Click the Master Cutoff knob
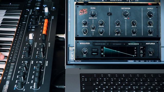 tap(93, 14)
